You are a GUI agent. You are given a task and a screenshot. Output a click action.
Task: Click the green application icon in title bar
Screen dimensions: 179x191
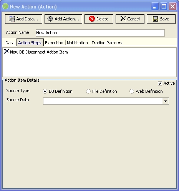(x=5, y=6)
